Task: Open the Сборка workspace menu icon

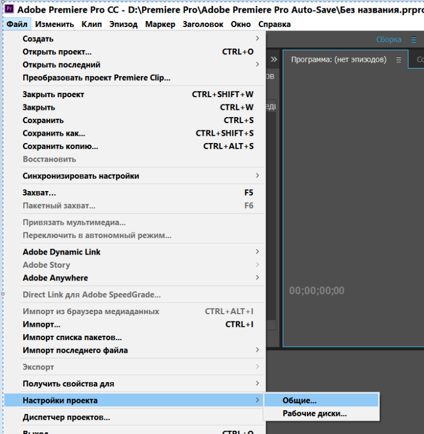Action: (414, 40)
